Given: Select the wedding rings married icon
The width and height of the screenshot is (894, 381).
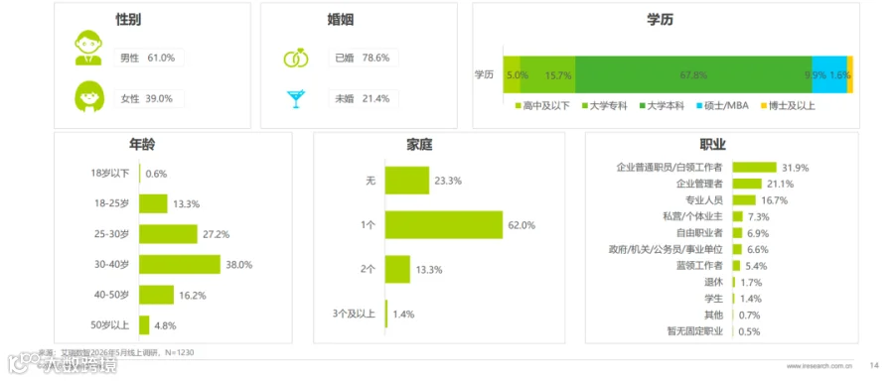Looking at the screenshot, I should point(296,58).
